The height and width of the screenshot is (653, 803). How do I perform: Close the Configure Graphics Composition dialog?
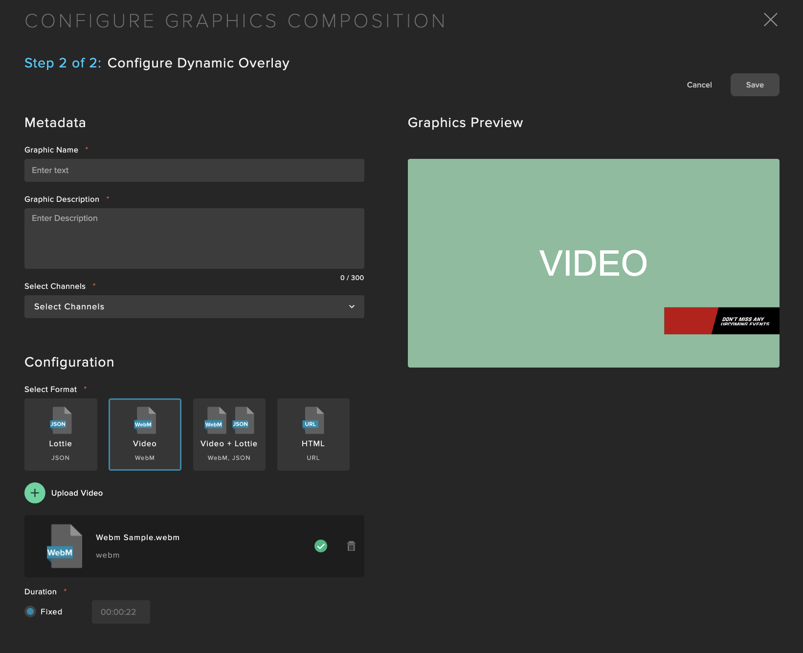tap(770, 20)
